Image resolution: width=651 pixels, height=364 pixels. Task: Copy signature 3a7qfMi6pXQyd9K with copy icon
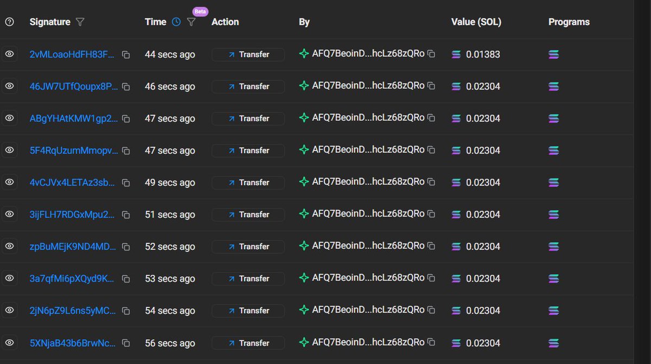(126, 278)
